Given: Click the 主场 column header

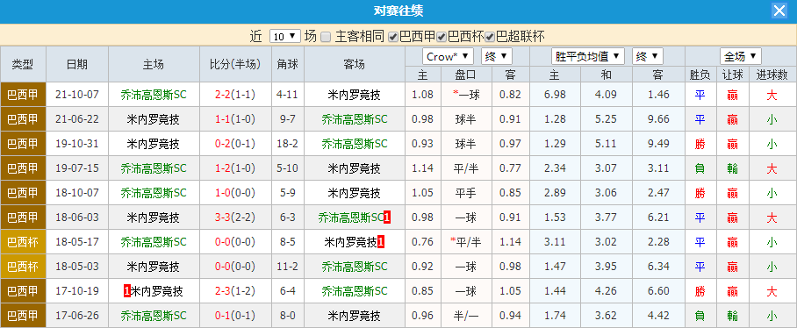Looking at the screenshot, I should [x=154, y=65].
